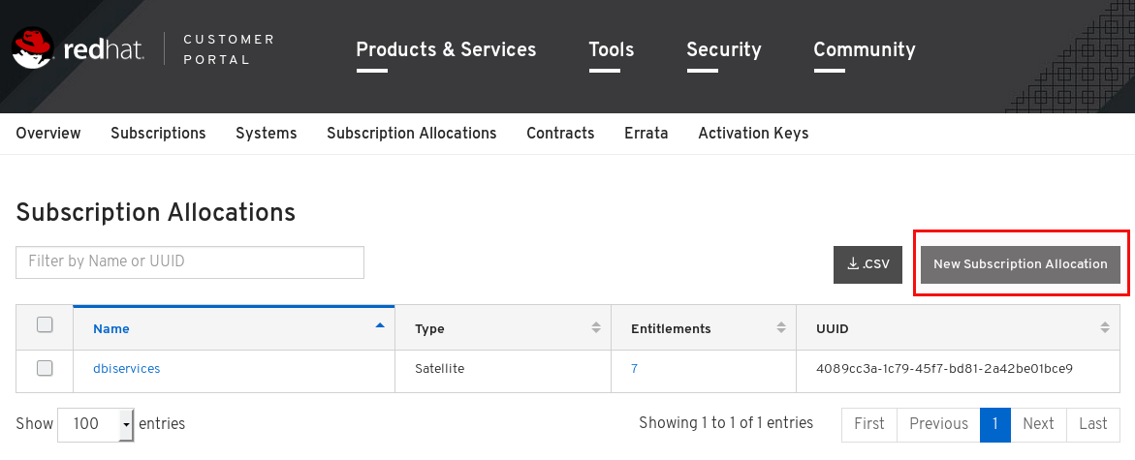This screenshot has height=460, width=1135.
Task: Toggle the select-all checkbox in header
Action: 45,324
